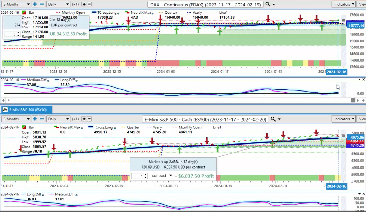Open the Indicators menu in DAX chart
Viewport: 366px width, 212px height.
point(344,4)
